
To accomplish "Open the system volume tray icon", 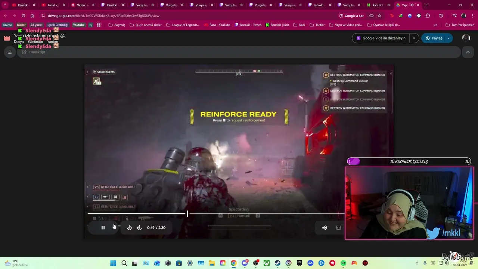I will click(447, 263).
